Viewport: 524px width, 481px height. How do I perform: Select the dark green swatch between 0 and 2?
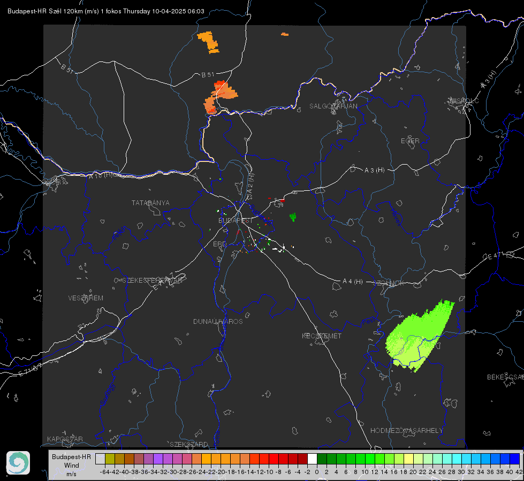(x=322, y=459)
